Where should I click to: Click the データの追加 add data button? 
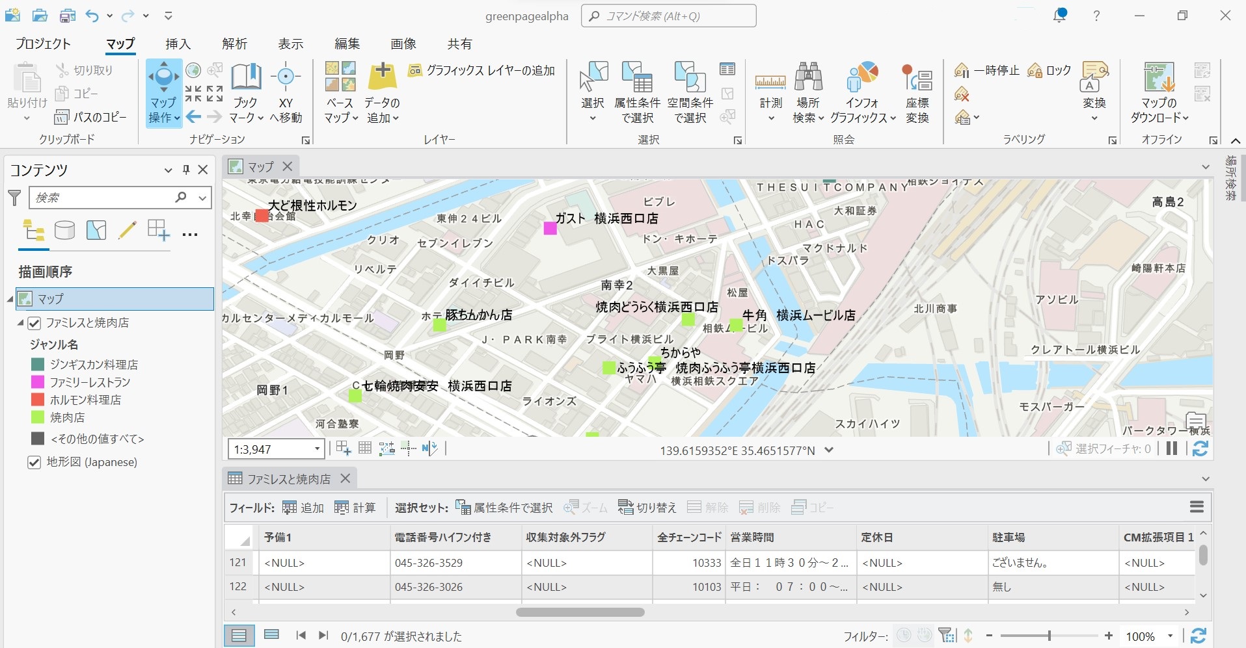click(383, 93)
